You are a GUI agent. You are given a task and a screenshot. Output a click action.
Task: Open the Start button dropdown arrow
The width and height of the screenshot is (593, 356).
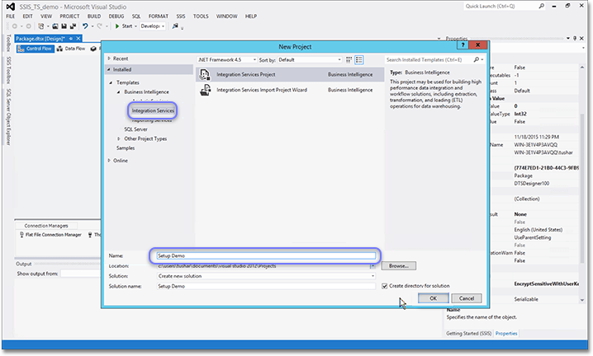[x=135, y=26]
